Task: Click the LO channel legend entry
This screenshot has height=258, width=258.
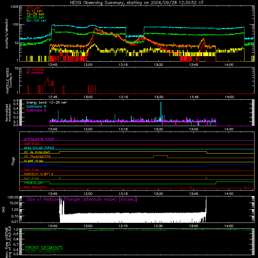Action: 35,69
